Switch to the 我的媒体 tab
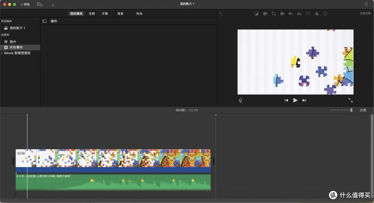The image size is (374, 203). pos(76,13)
